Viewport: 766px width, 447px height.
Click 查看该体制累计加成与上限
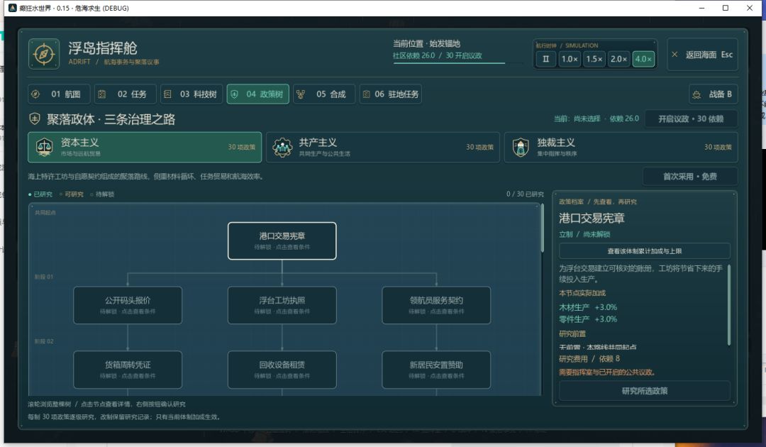tap(644, 251)
